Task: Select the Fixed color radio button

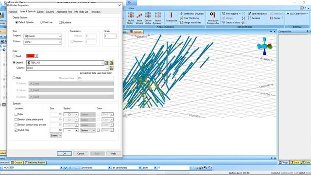Action: [x=14, y=56]
